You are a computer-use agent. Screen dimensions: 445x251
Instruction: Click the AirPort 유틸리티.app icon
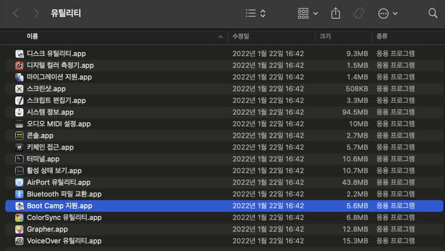[19, 183]
